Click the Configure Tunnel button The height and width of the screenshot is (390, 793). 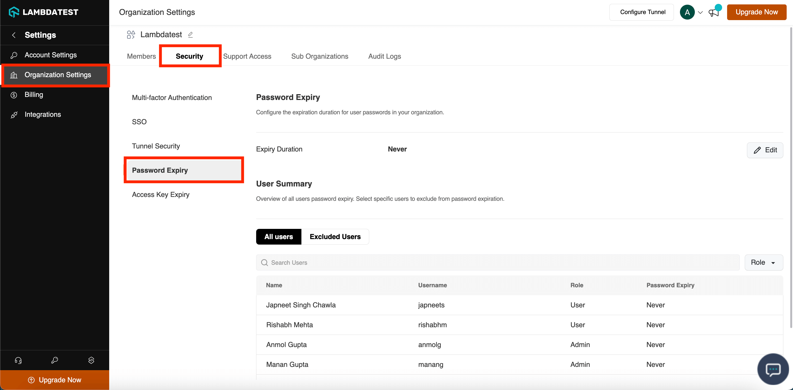pos(642,12)
